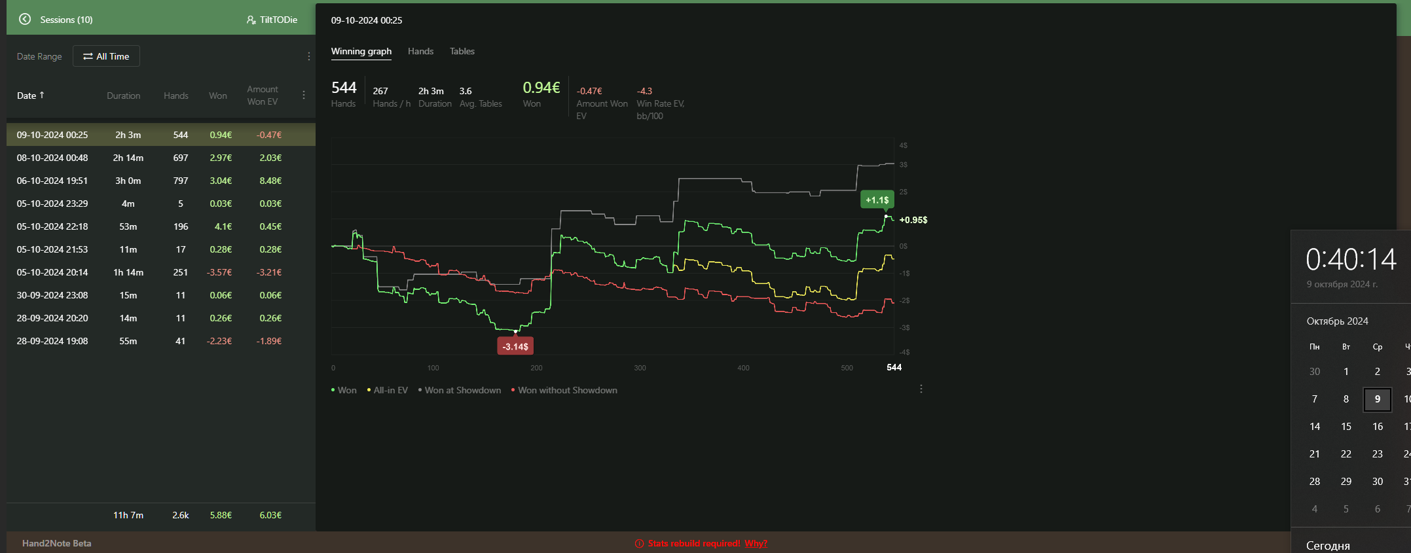The width and height of the screenshot is (1411, 553).
Task: Select session 05-10-2024 23:29
Action: coord(161,204)
